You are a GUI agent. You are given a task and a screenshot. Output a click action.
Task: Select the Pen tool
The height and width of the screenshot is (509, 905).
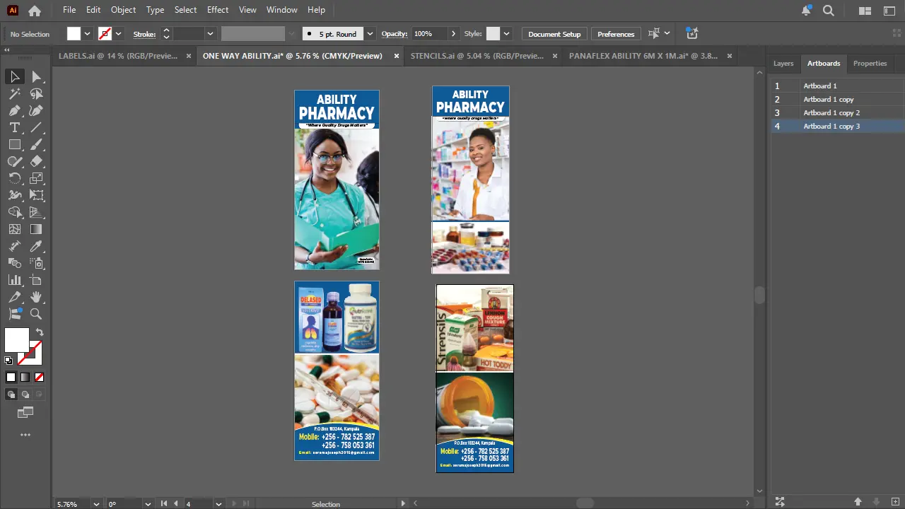pyautogui.click(x=15, y=110)
